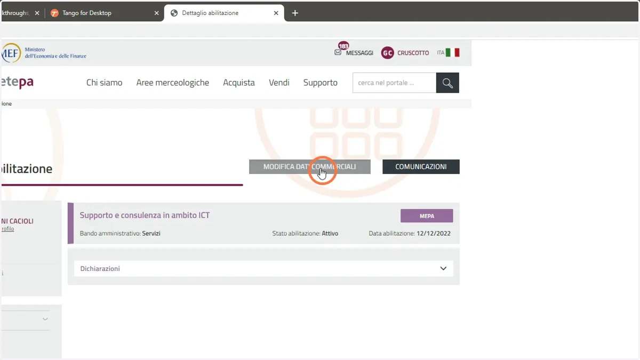Click the acquistinretepa site logo
The height and width of the screenshot is (360, 640).
point(17,82)
